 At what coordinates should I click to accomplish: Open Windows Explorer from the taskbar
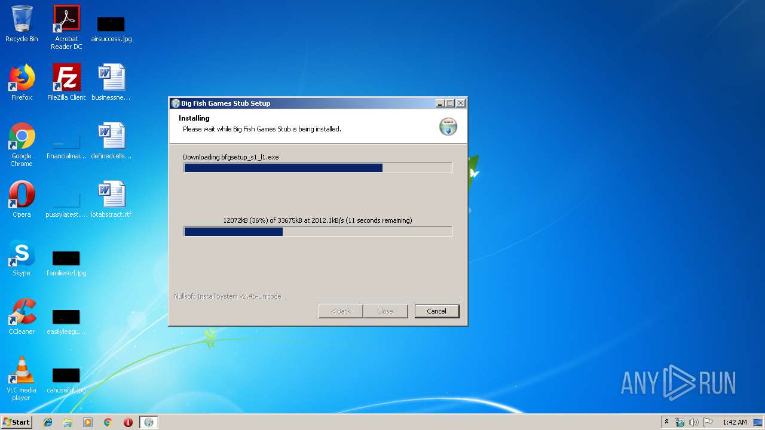click(x=68, y=422)
